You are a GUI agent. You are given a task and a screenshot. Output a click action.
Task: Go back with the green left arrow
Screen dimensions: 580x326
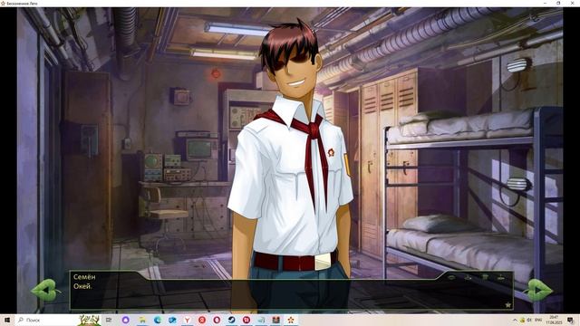(x=46, y=290)
